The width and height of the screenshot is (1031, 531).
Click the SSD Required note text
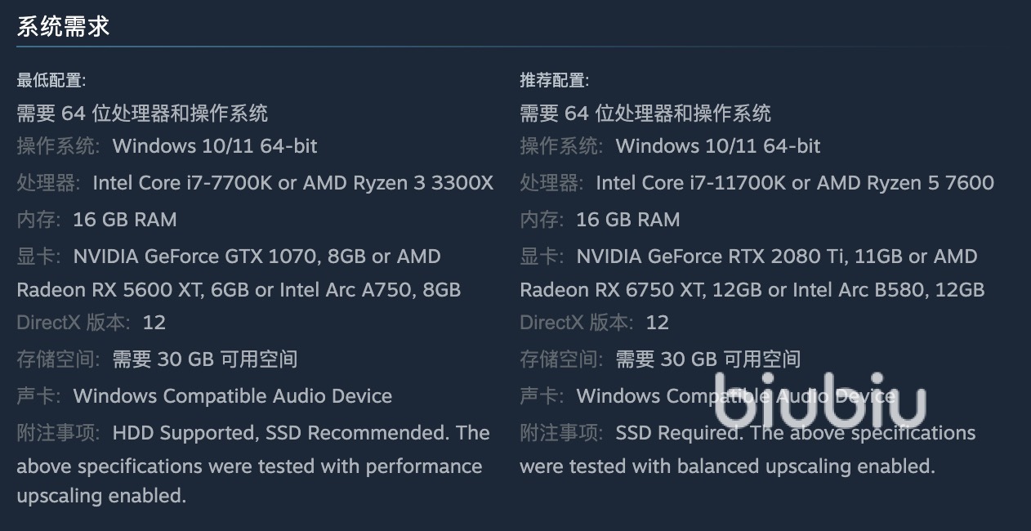[x=678, y=433]
